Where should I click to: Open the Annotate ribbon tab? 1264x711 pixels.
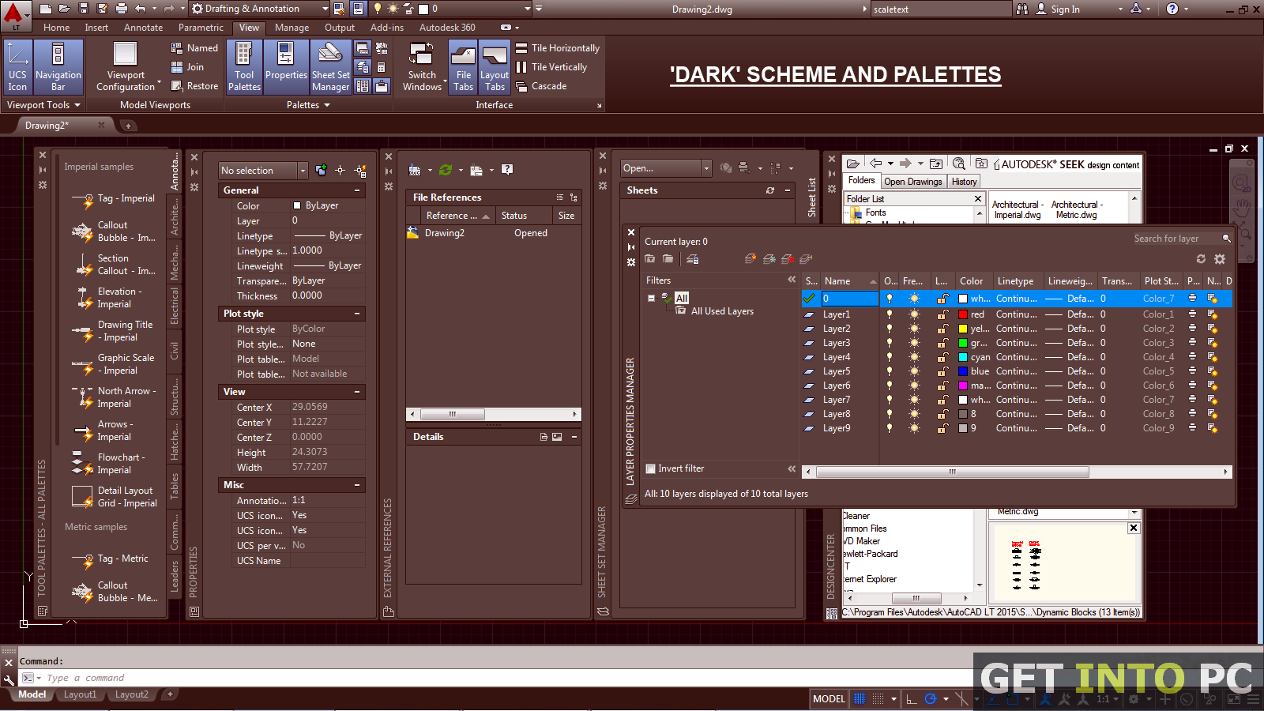pyautogui.click(x=143, y=28)
